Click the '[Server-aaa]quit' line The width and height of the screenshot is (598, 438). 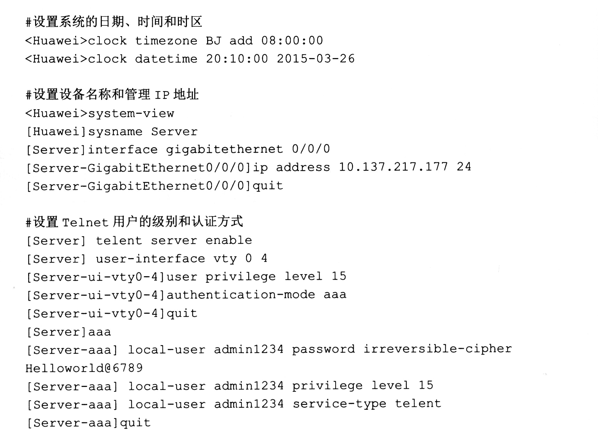pos(89,423)
